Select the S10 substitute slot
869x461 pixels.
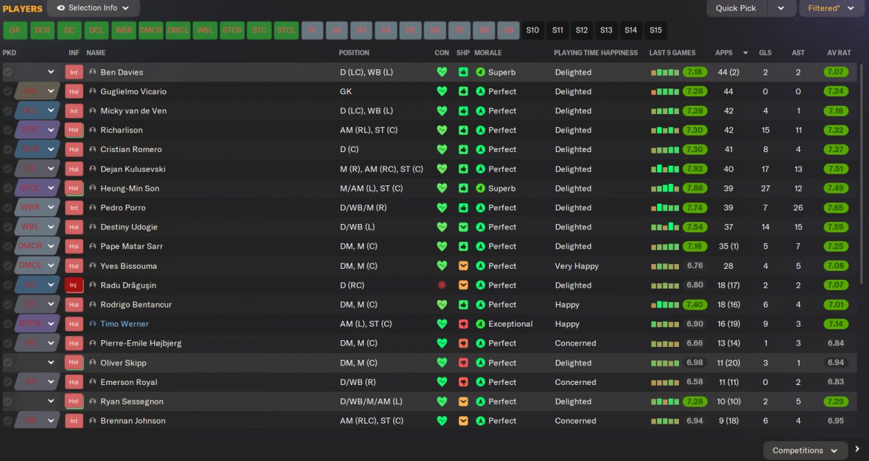click(x=533, y=31)
